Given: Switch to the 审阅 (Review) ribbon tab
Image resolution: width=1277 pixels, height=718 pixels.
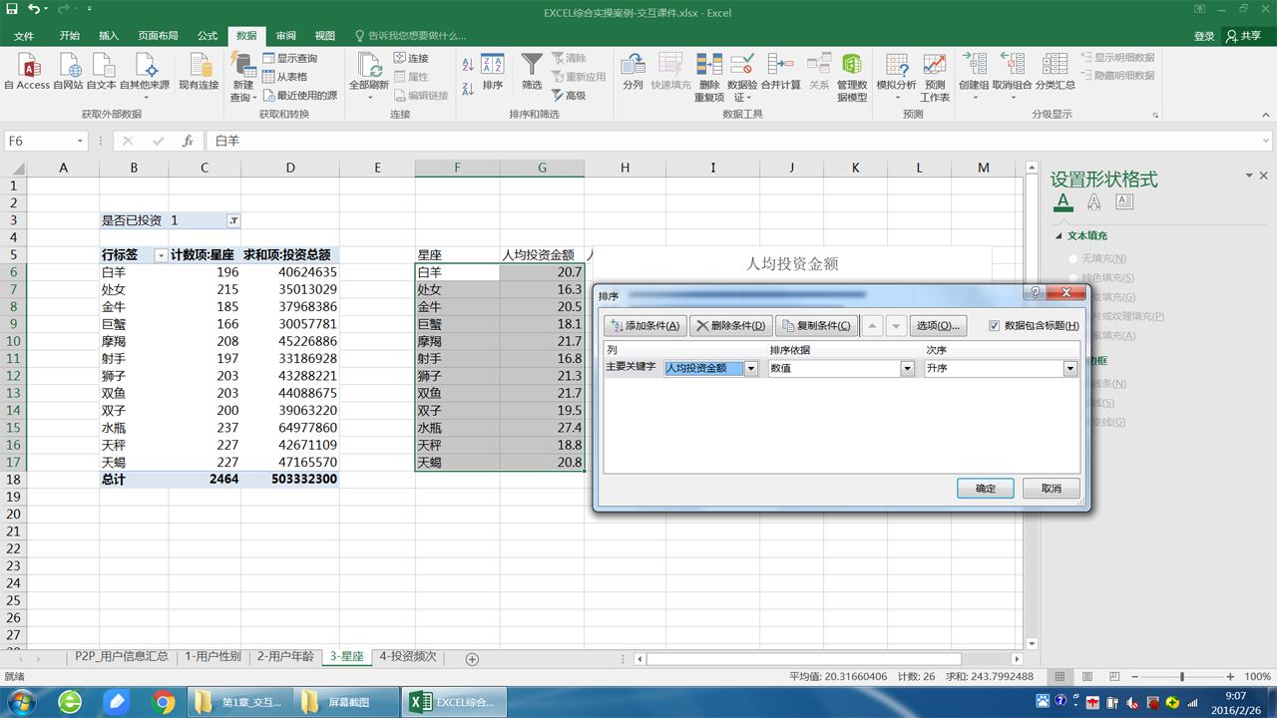Looking at the screenshot, I should coord(286,36).
